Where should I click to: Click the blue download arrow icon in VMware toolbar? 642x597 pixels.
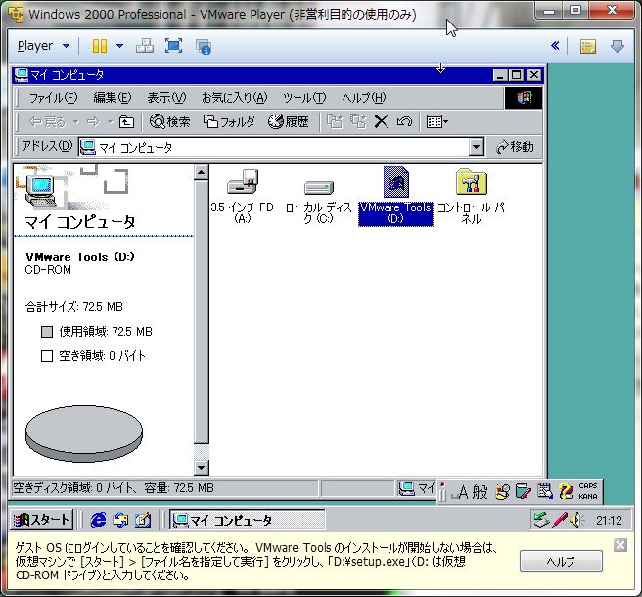(x=618, y=46)
